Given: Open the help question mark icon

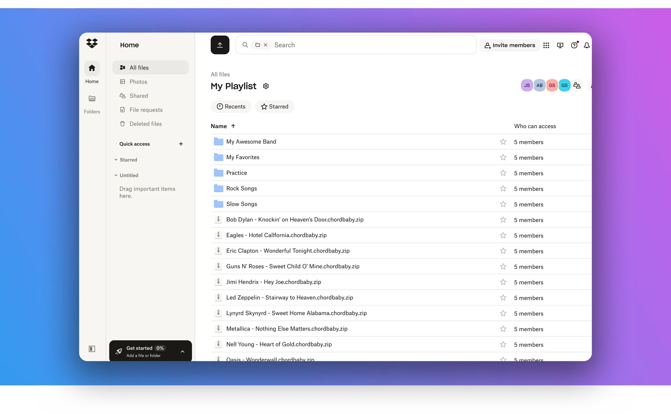Looking at the screenshot, I should point(574,45).
